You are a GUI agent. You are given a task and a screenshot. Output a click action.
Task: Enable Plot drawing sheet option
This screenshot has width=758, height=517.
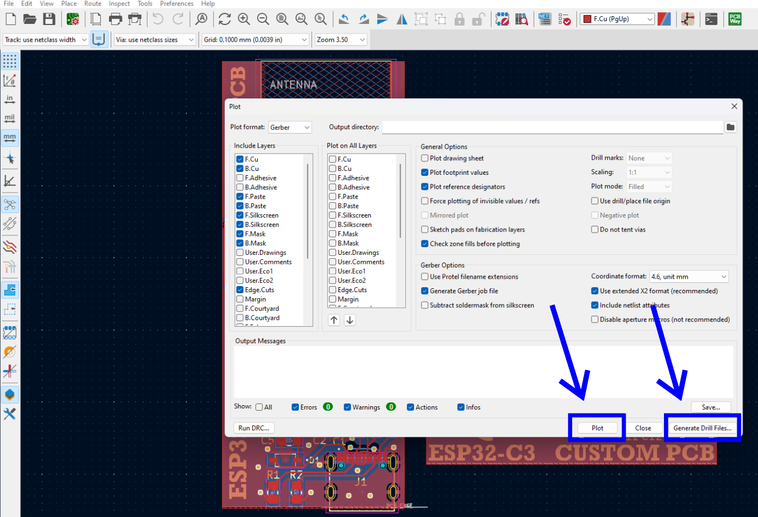tap(425, 158)
